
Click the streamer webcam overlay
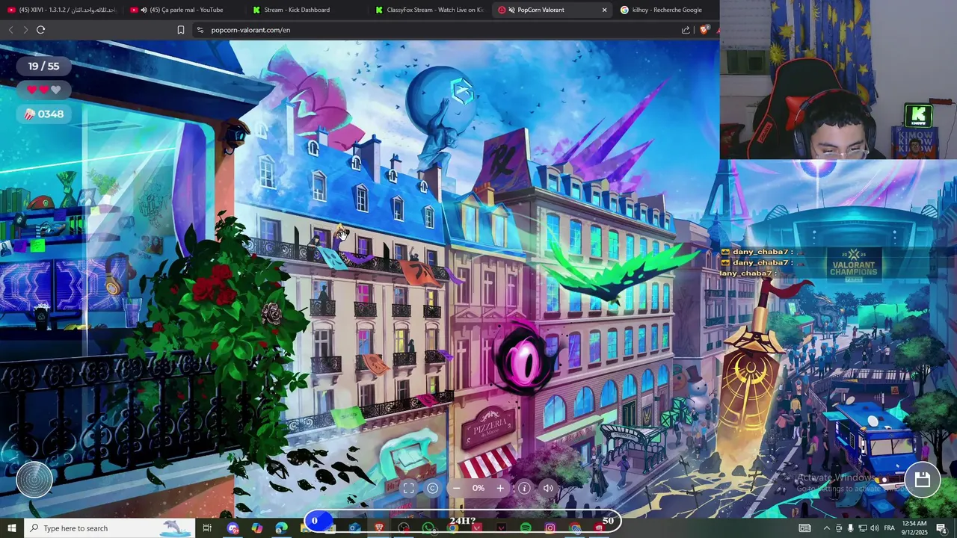tap(838, 79)
